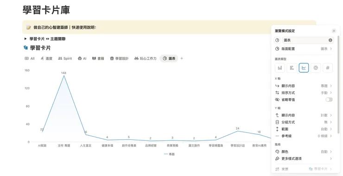Click the 做自己的心智建築師 callout text
The image size is (343, 176).
[65, 27]
